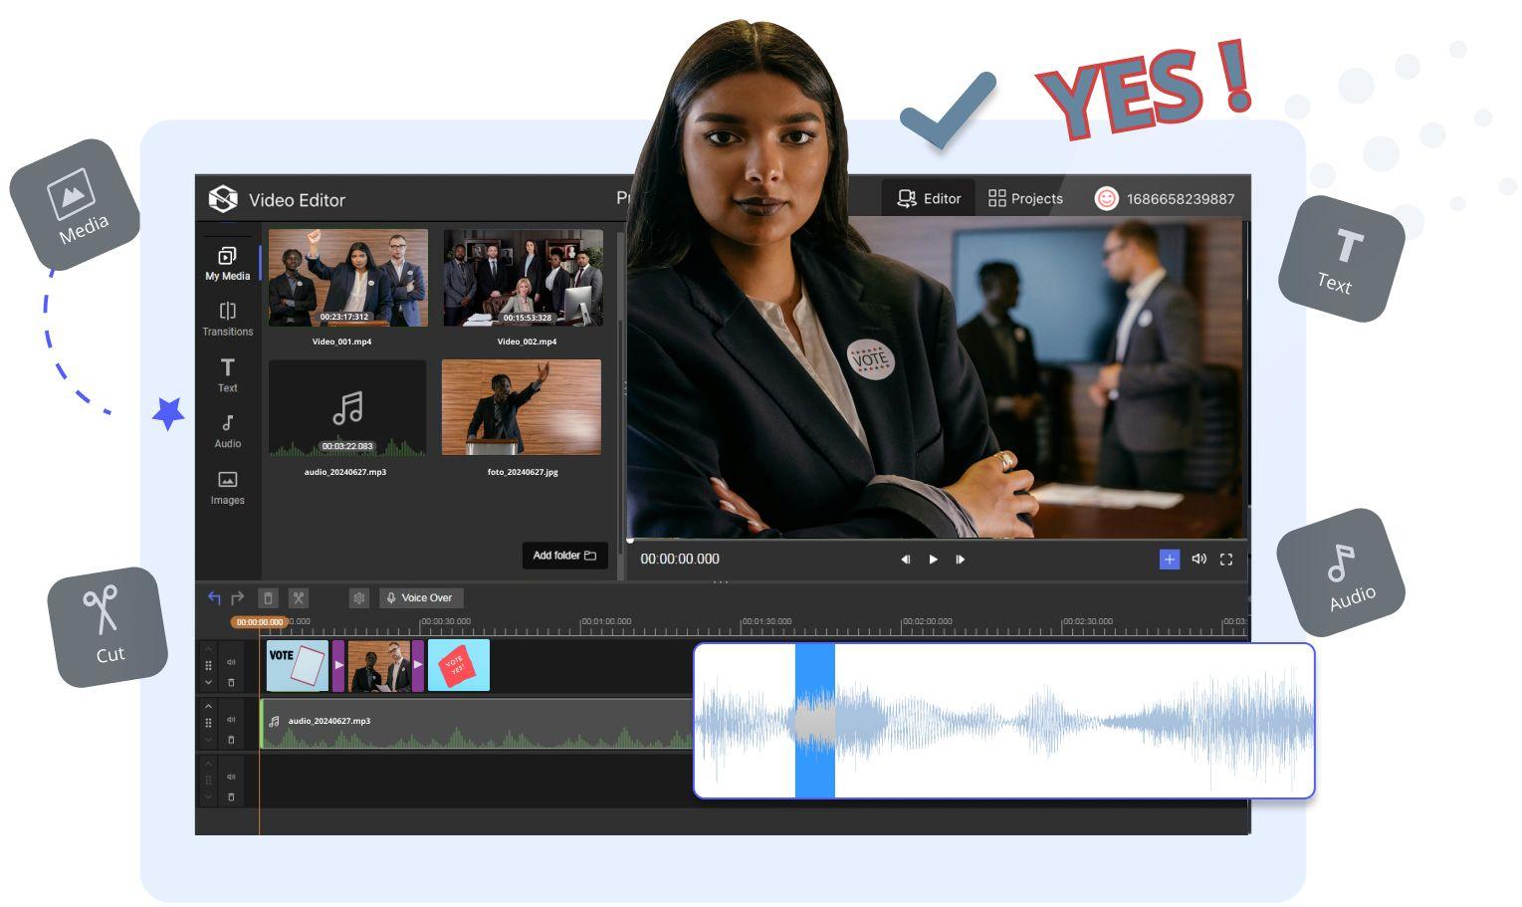
Task: Select the scissors split tool
Action: [x=298, y=597]
